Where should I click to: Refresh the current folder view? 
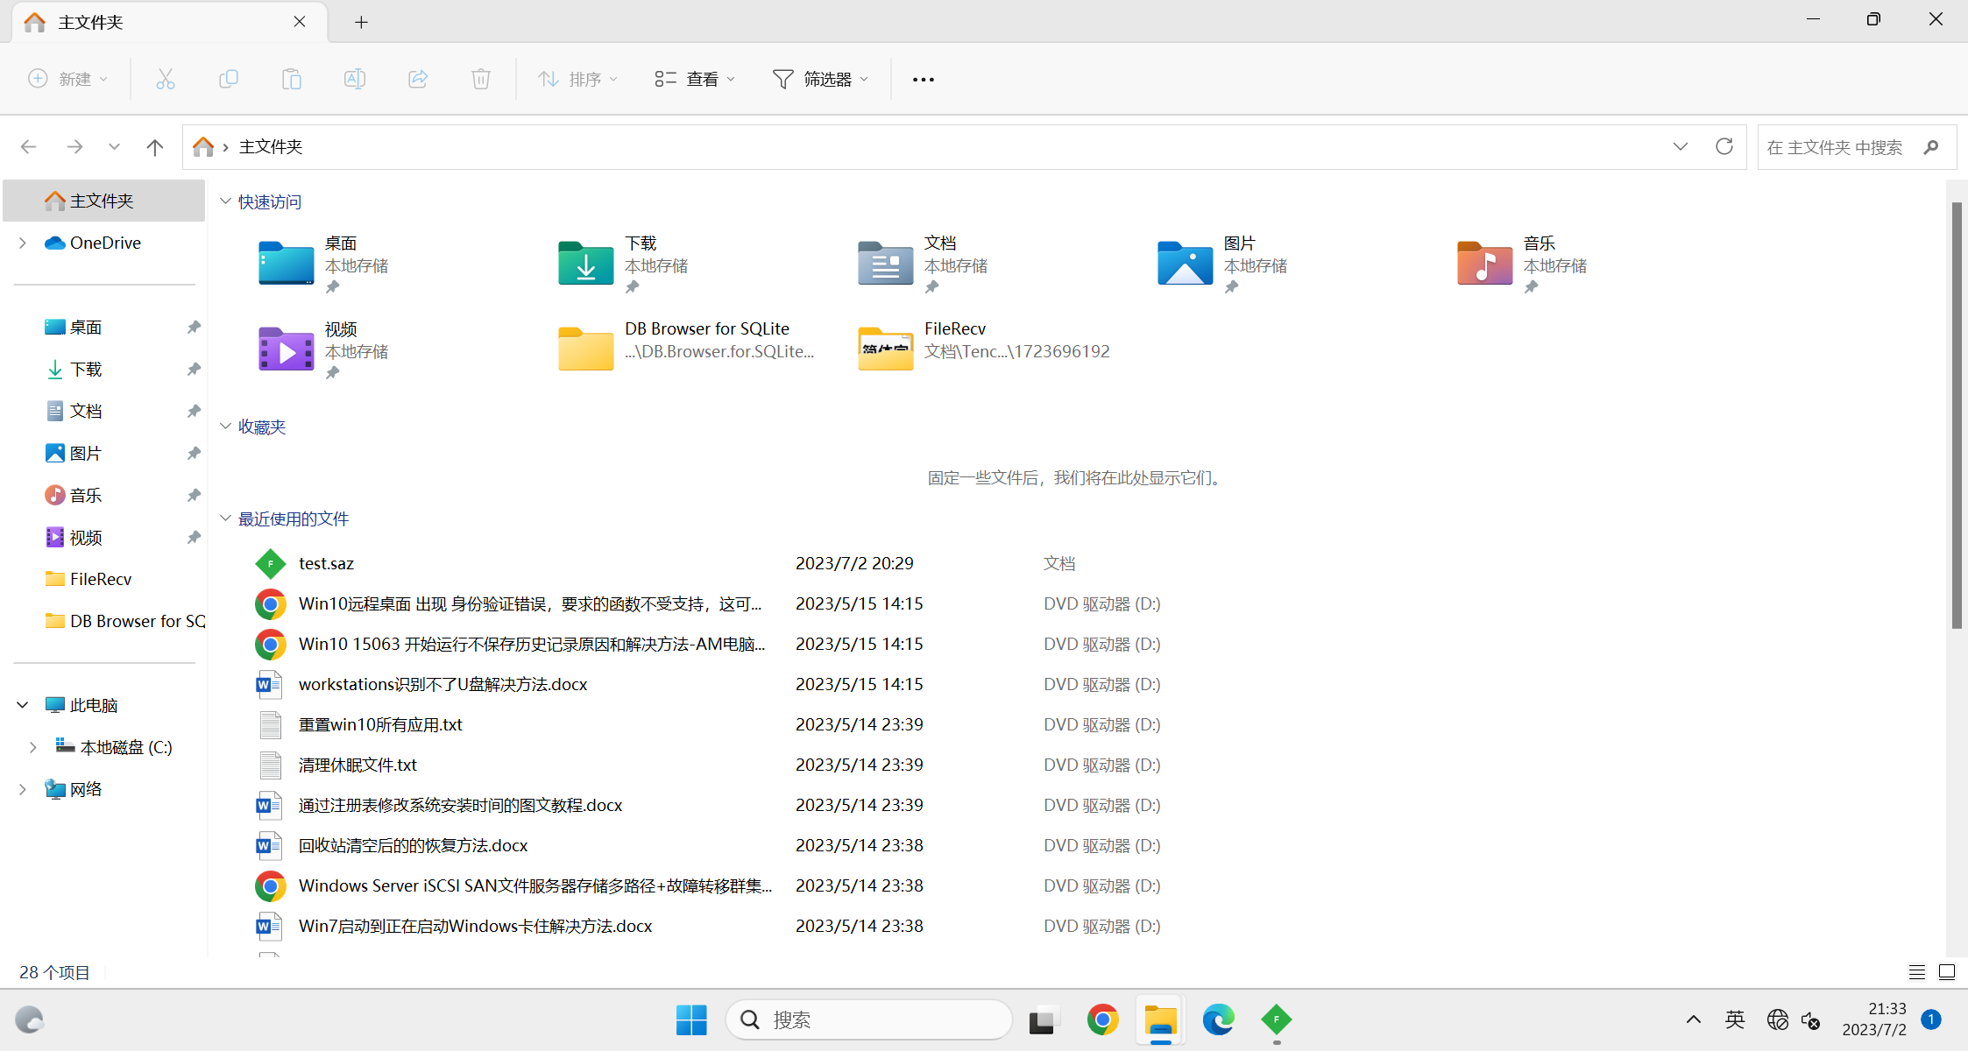1724,146
